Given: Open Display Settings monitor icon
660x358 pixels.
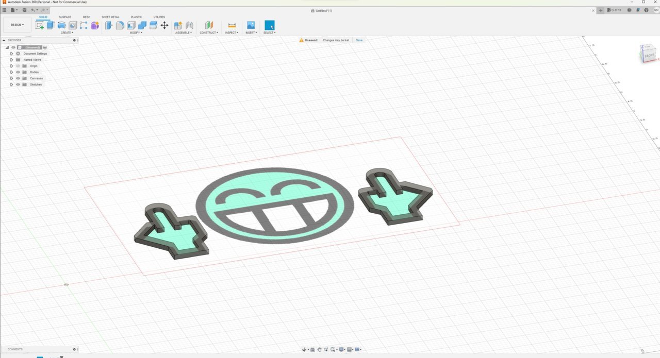Looking at the screenshot, I should [x=341, y=349].
